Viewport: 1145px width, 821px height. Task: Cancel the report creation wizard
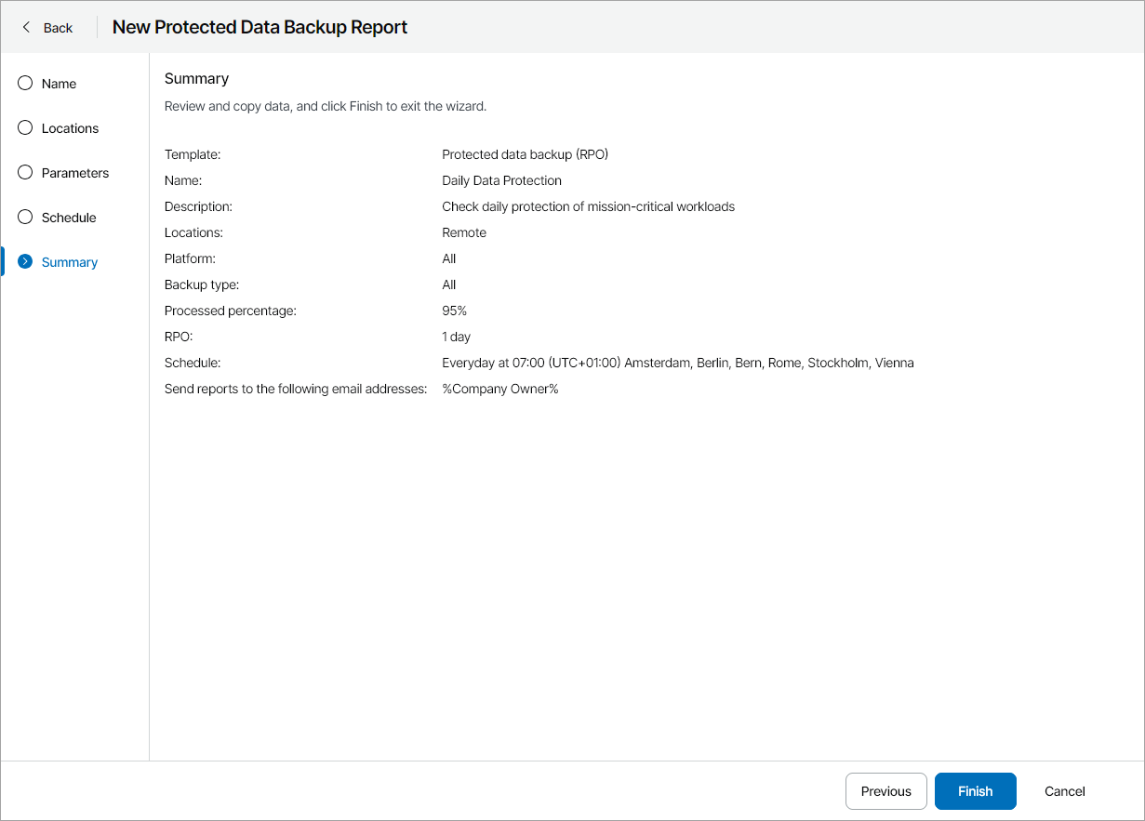[1064, 791]
